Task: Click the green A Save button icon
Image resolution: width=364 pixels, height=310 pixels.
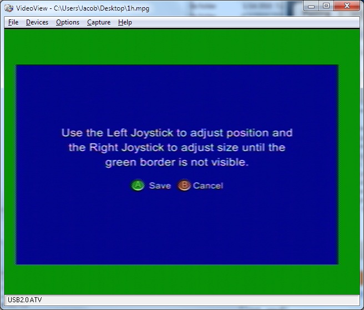Action: 138,185
